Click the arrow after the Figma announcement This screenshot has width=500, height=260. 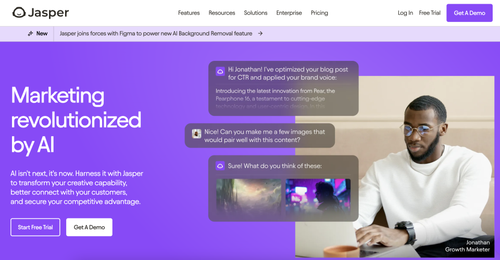(260, 33)
